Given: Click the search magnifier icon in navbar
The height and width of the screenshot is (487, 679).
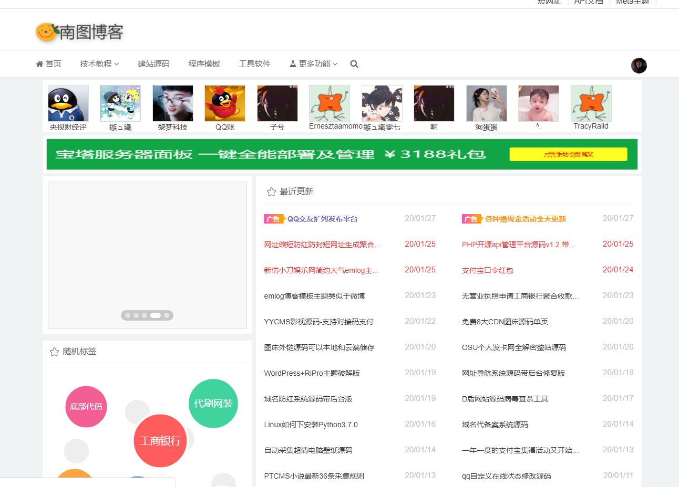Looking at the screenshot, I should 354,64.
